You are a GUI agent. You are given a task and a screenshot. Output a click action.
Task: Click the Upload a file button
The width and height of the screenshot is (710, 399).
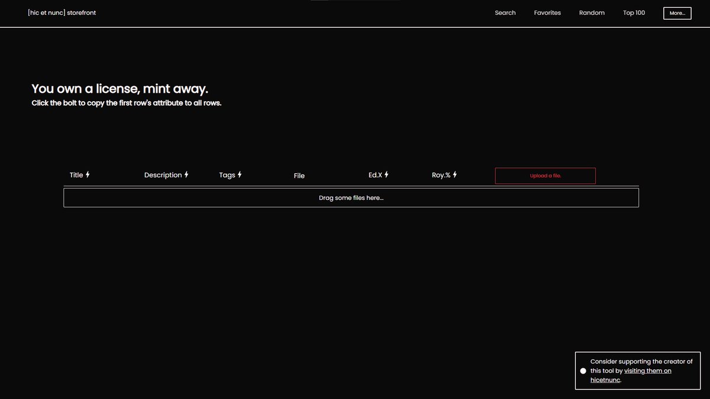click(546, 176)
